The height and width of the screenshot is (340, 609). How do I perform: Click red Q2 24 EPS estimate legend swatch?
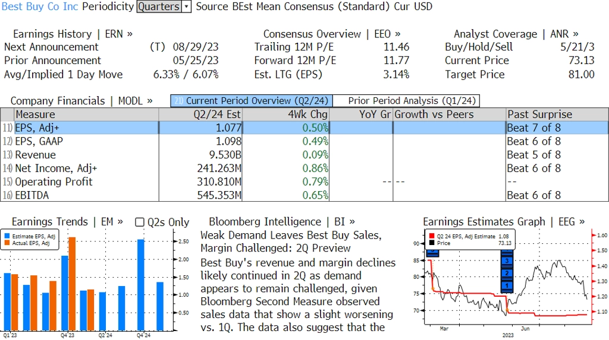(432, 236)
